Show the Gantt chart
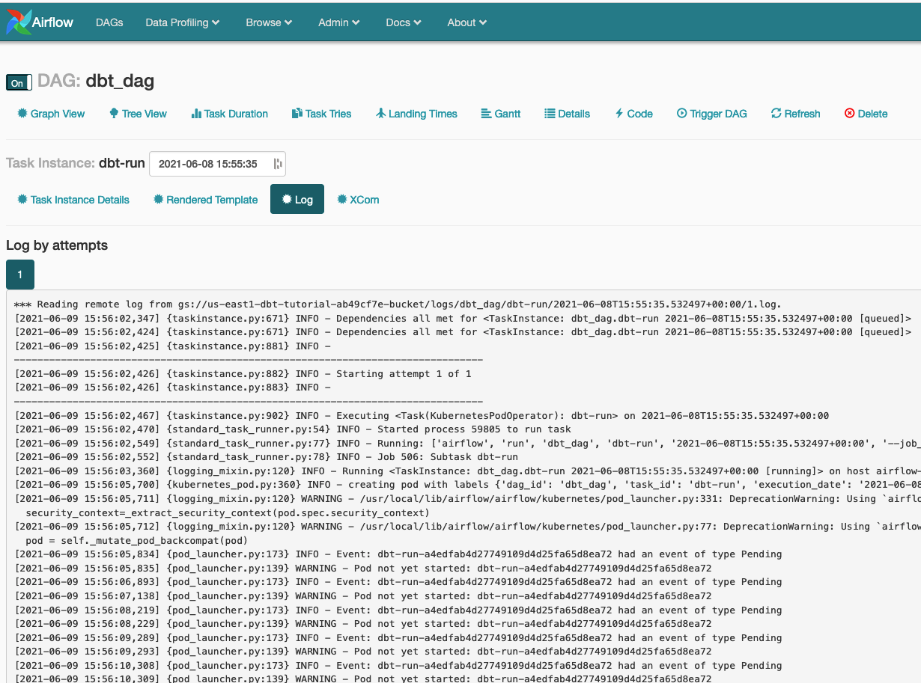 [x=500, y=114]
